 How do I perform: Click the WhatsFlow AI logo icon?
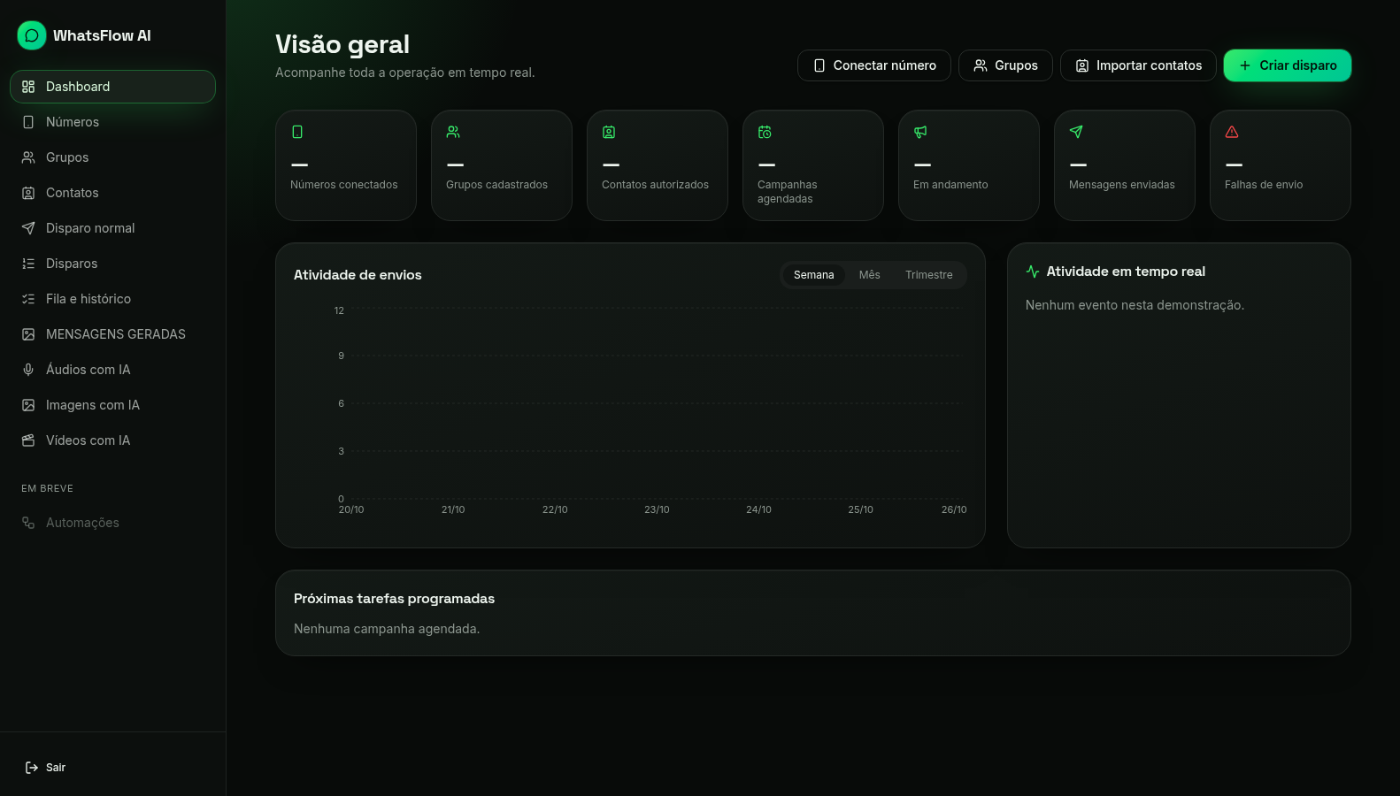pyautogui.click(x=32, y=35)
